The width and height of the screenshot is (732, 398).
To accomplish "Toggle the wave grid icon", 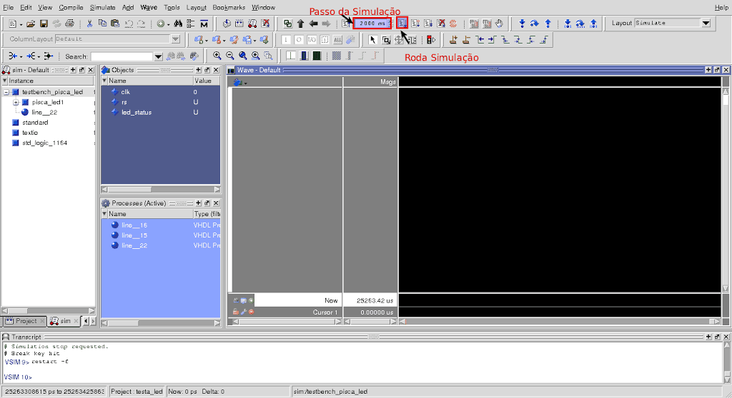I will (336, 56).
